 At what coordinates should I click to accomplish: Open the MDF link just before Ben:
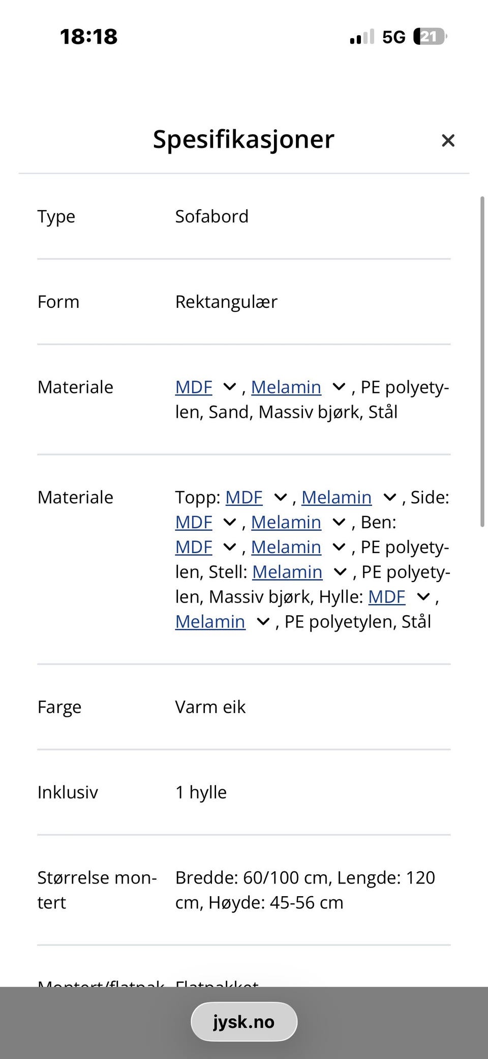point(194,522)
